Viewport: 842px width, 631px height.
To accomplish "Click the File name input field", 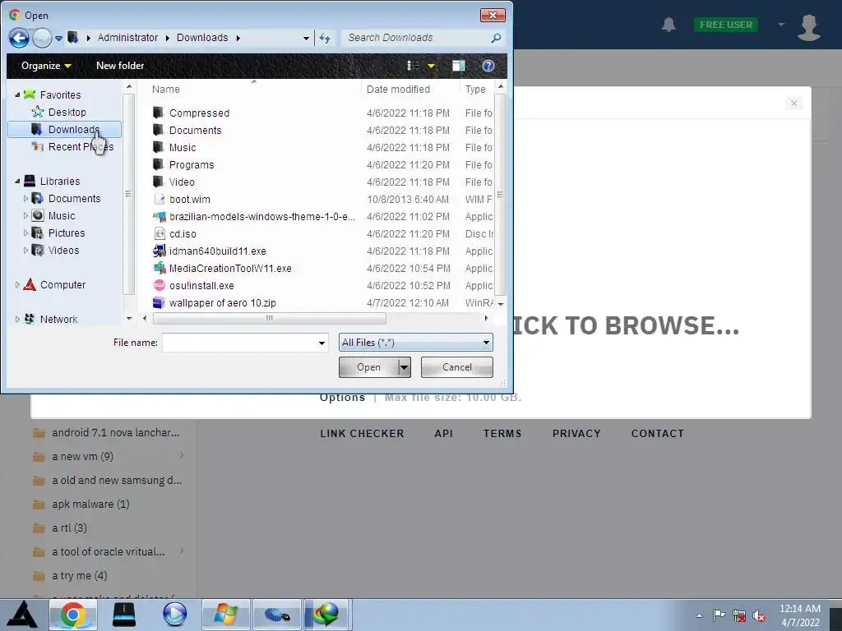I will click(x=239, y=343).
